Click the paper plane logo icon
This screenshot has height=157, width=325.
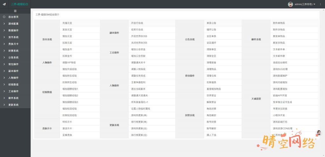tap(4, 4)
